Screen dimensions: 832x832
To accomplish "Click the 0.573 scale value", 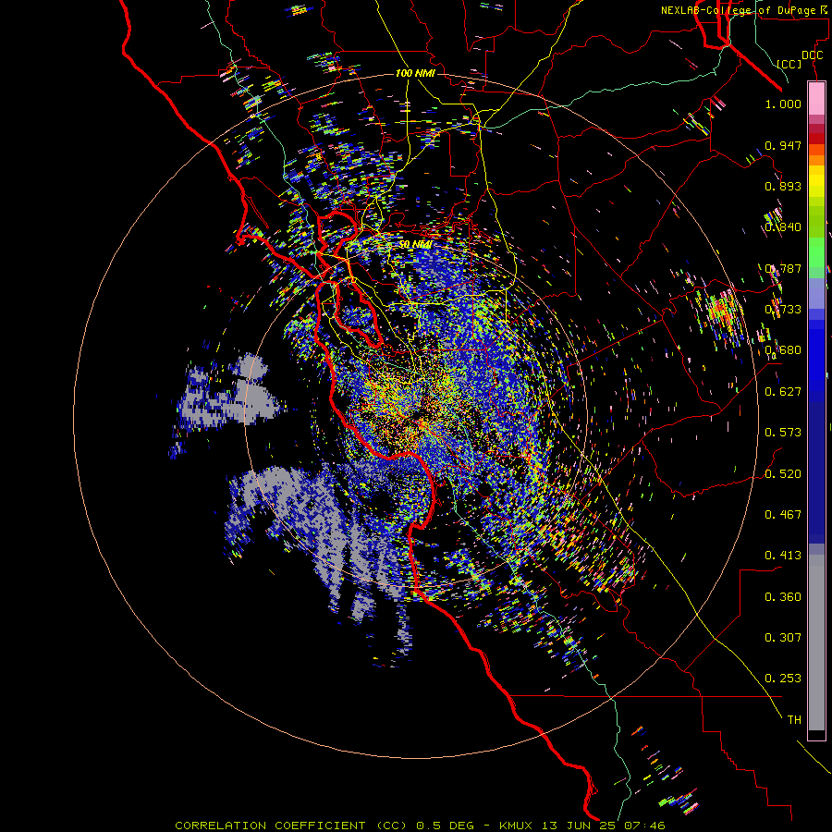I will [783, 433].
